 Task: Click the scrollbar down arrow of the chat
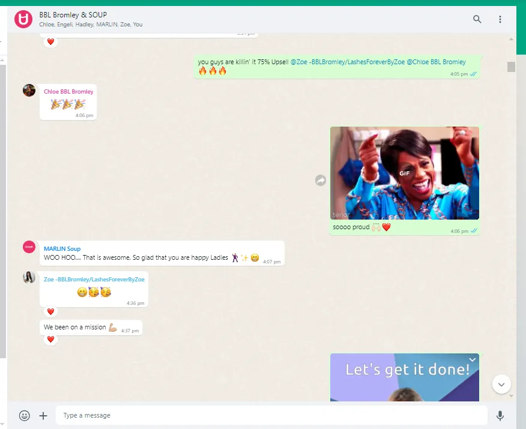(x=511, y=396)
